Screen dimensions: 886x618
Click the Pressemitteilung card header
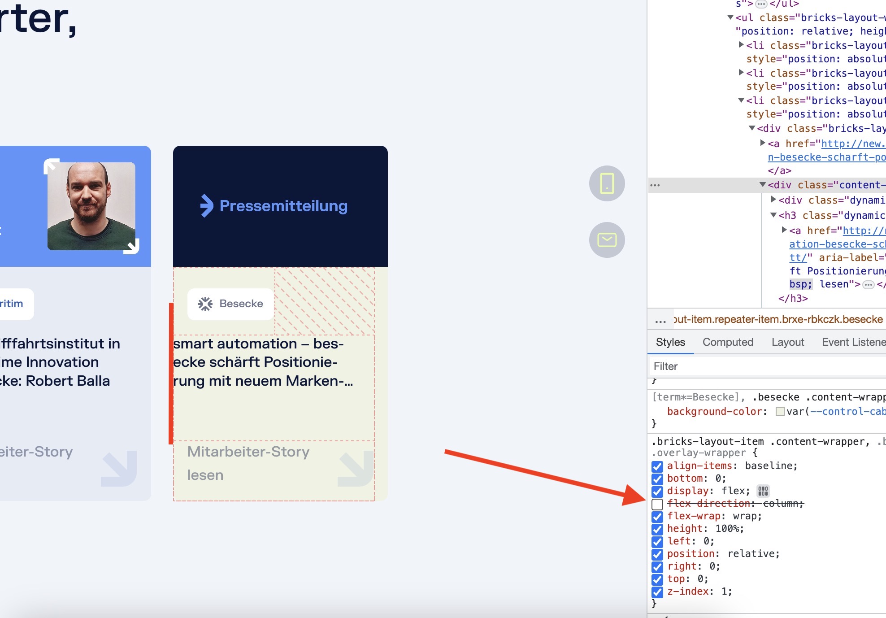280,206
